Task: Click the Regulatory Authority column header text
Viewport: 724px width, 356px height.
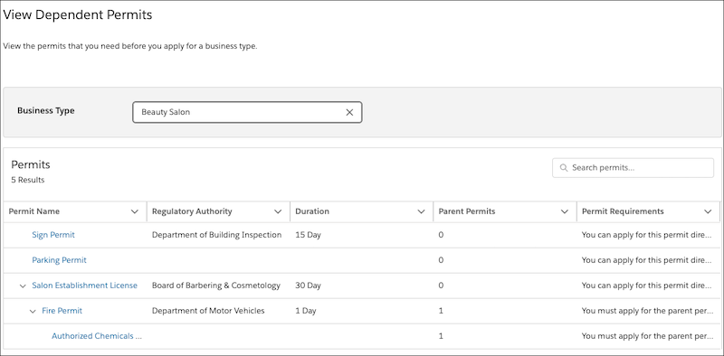Action: tap(192, 211)
